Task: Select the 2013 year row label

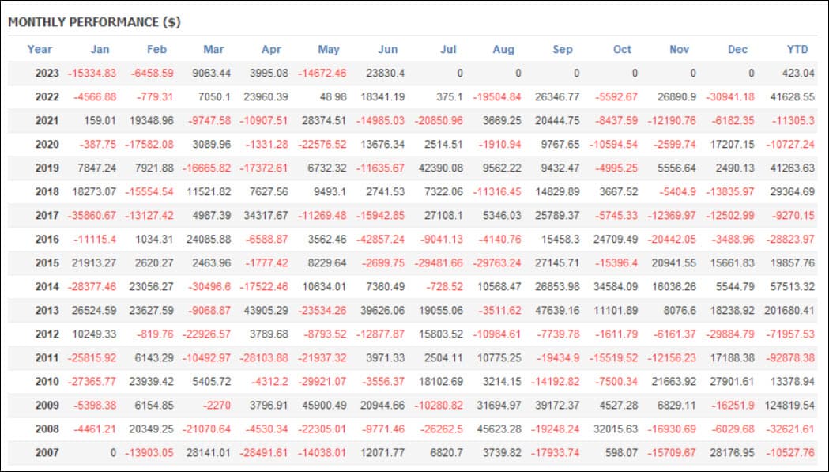Action: coord(47,310)
